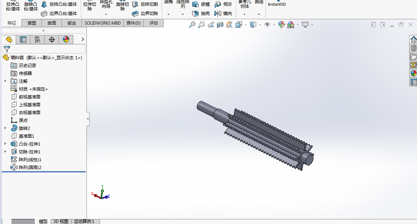Click Previous View icon
The image size is (417, 224).
click(x=211, y=25)
